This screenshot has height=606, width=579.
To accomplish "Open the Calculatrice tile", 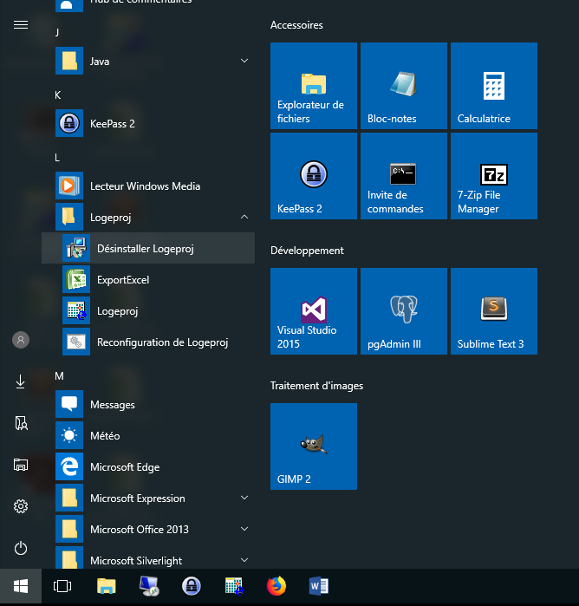I will [x=493, y=86].
